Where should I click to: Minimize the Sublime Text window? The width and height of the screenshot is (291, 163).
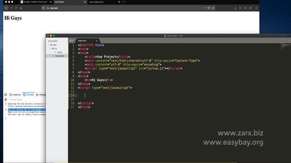(x=51, y=36)
